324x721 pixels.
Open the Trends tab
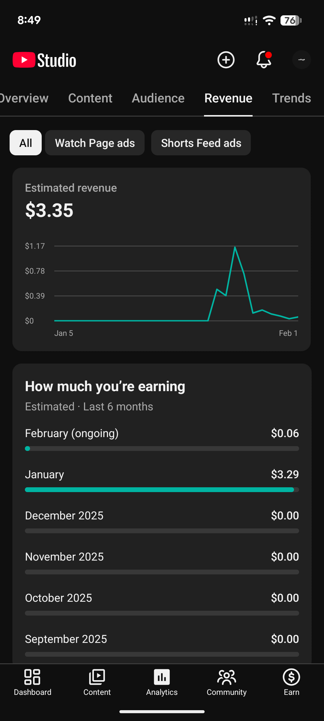(291, 98)
